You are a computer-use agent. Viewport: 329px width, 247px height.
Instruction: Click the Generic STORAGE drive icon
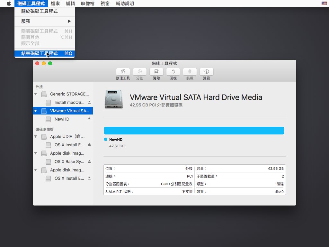click(x=44, y=94)
